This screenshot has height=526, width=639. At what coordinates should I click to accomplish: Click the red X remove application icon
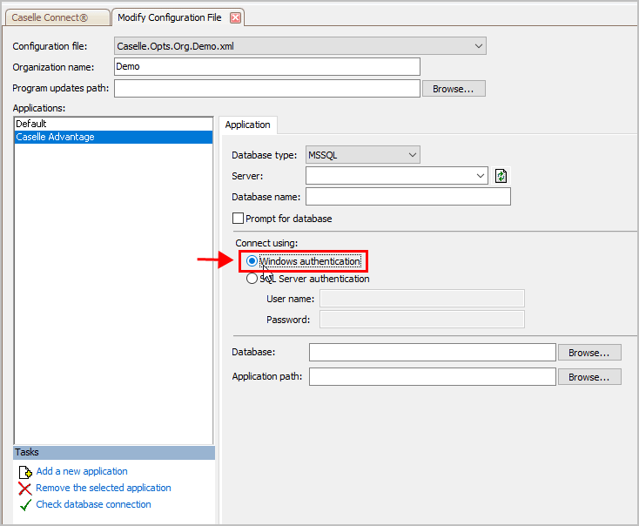(25, 489)
